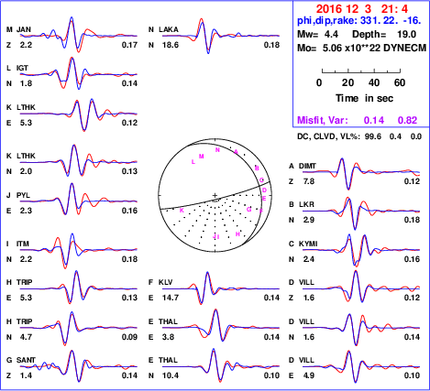Viewport: 430px width, 391px height.
Task: Click the LKR station label
Action: click(306, 204)
